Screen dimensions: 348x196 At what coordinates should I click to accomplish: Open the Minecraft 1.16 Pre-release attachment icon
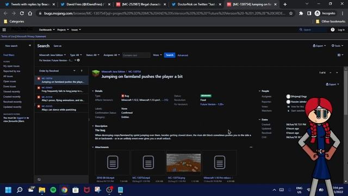tap(220, 162)
